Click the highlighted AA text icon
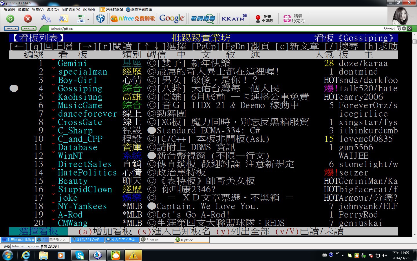The height and width of the screenshot is (261, 417). (x=63, y=19)
